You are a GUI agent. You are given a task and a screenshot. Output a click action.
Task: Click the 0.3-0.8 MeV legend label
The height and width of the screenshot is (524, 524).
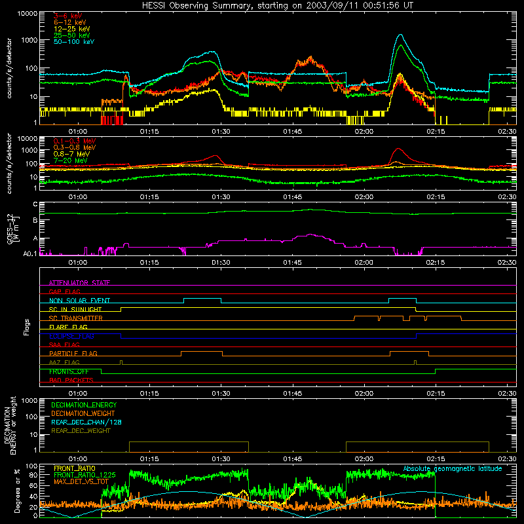(75, 147)
